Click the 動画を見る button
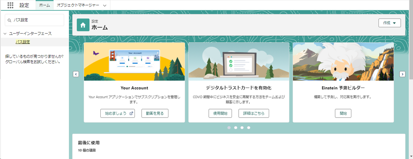Screen dimensions: 413x159 155,113
